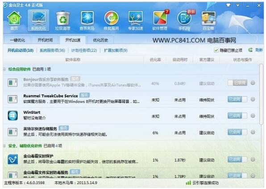Image resolution: width=266 pixels, height=189 pixels.
Task: Turn off the 金山毒霸实时保护 startup switch
Action: point(237,159)
